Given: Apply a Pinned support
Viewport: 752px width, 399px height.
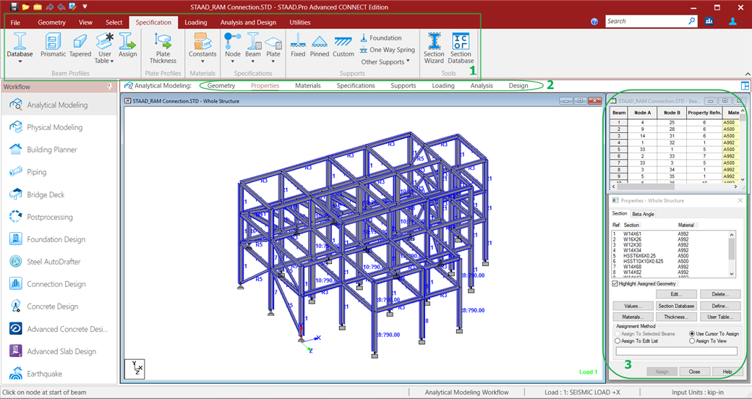Looking at the screenshot, I should coord(319,45).
